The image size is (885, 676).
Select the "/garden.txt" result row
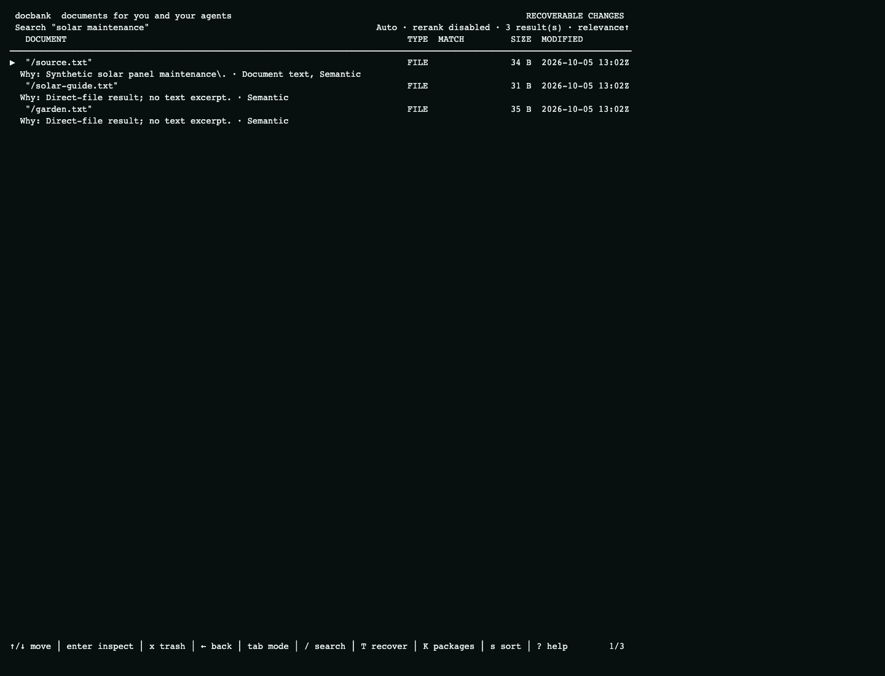[320, 109]
